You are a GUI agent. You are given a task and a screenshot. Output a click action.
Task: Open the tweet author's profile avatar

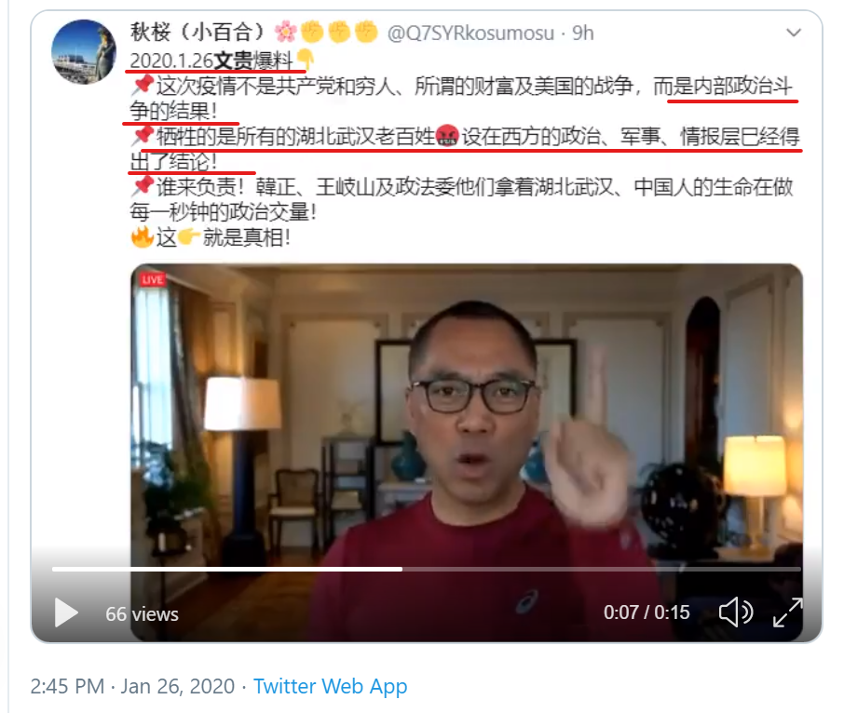point(84,51)
